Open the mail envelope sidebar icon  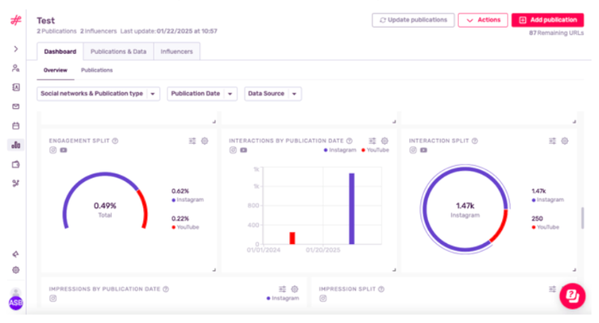coord(16,107)
